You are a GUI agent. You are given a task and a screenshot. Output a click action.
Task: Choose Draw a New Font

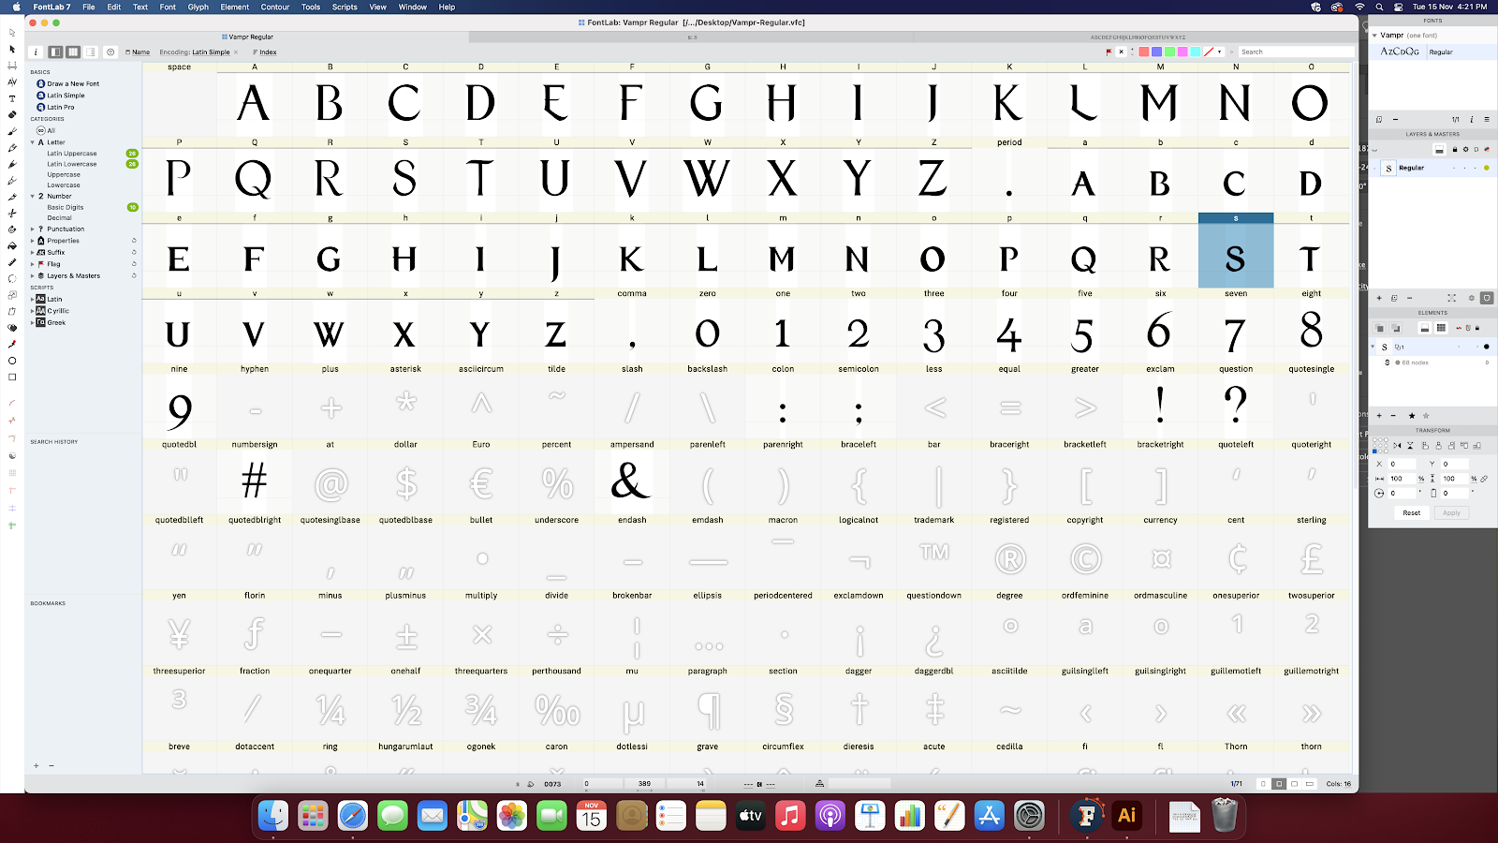coord(67,83)
